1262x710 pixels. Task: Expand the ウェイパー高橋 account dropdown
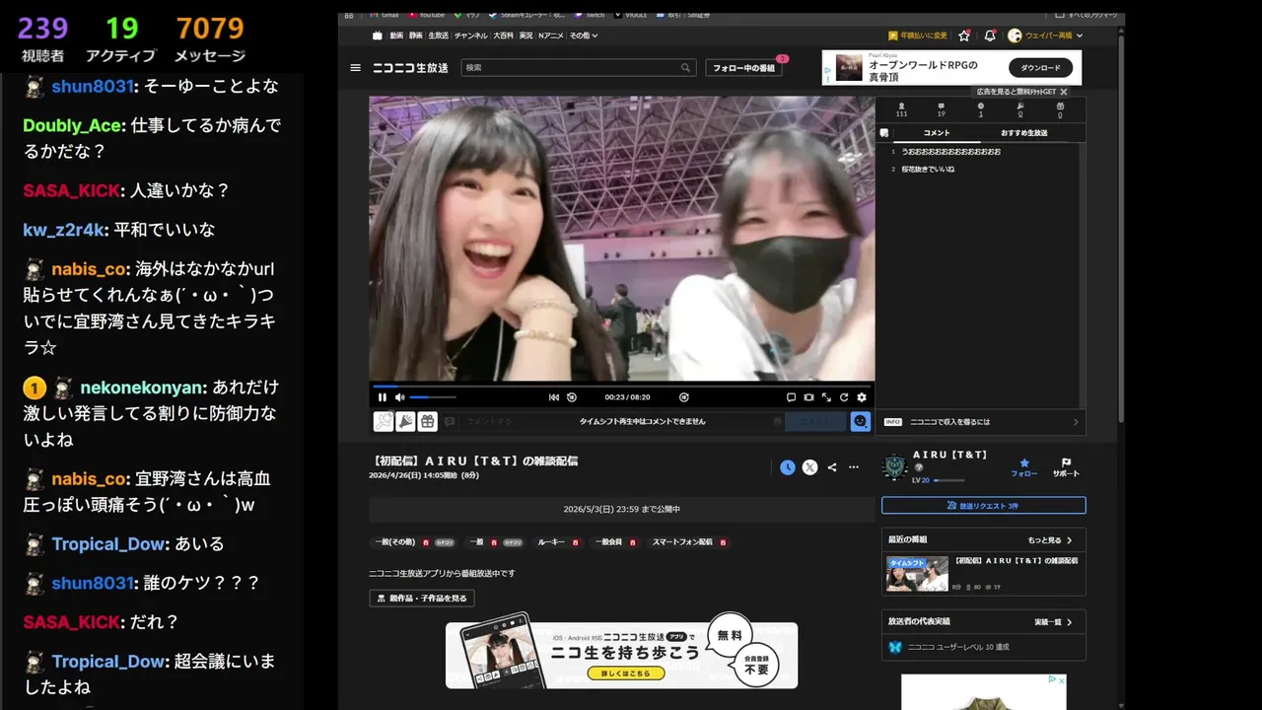pos(1045,35)
